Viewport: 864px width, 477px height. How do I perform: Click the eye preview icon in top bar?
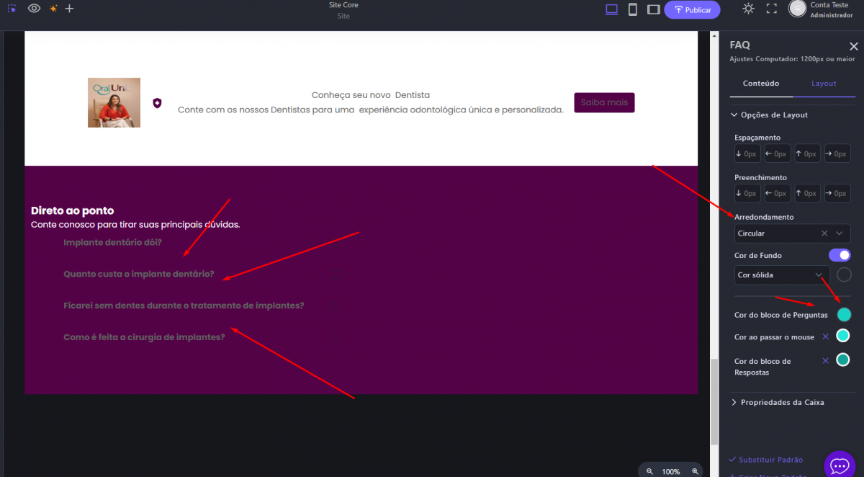34,9
